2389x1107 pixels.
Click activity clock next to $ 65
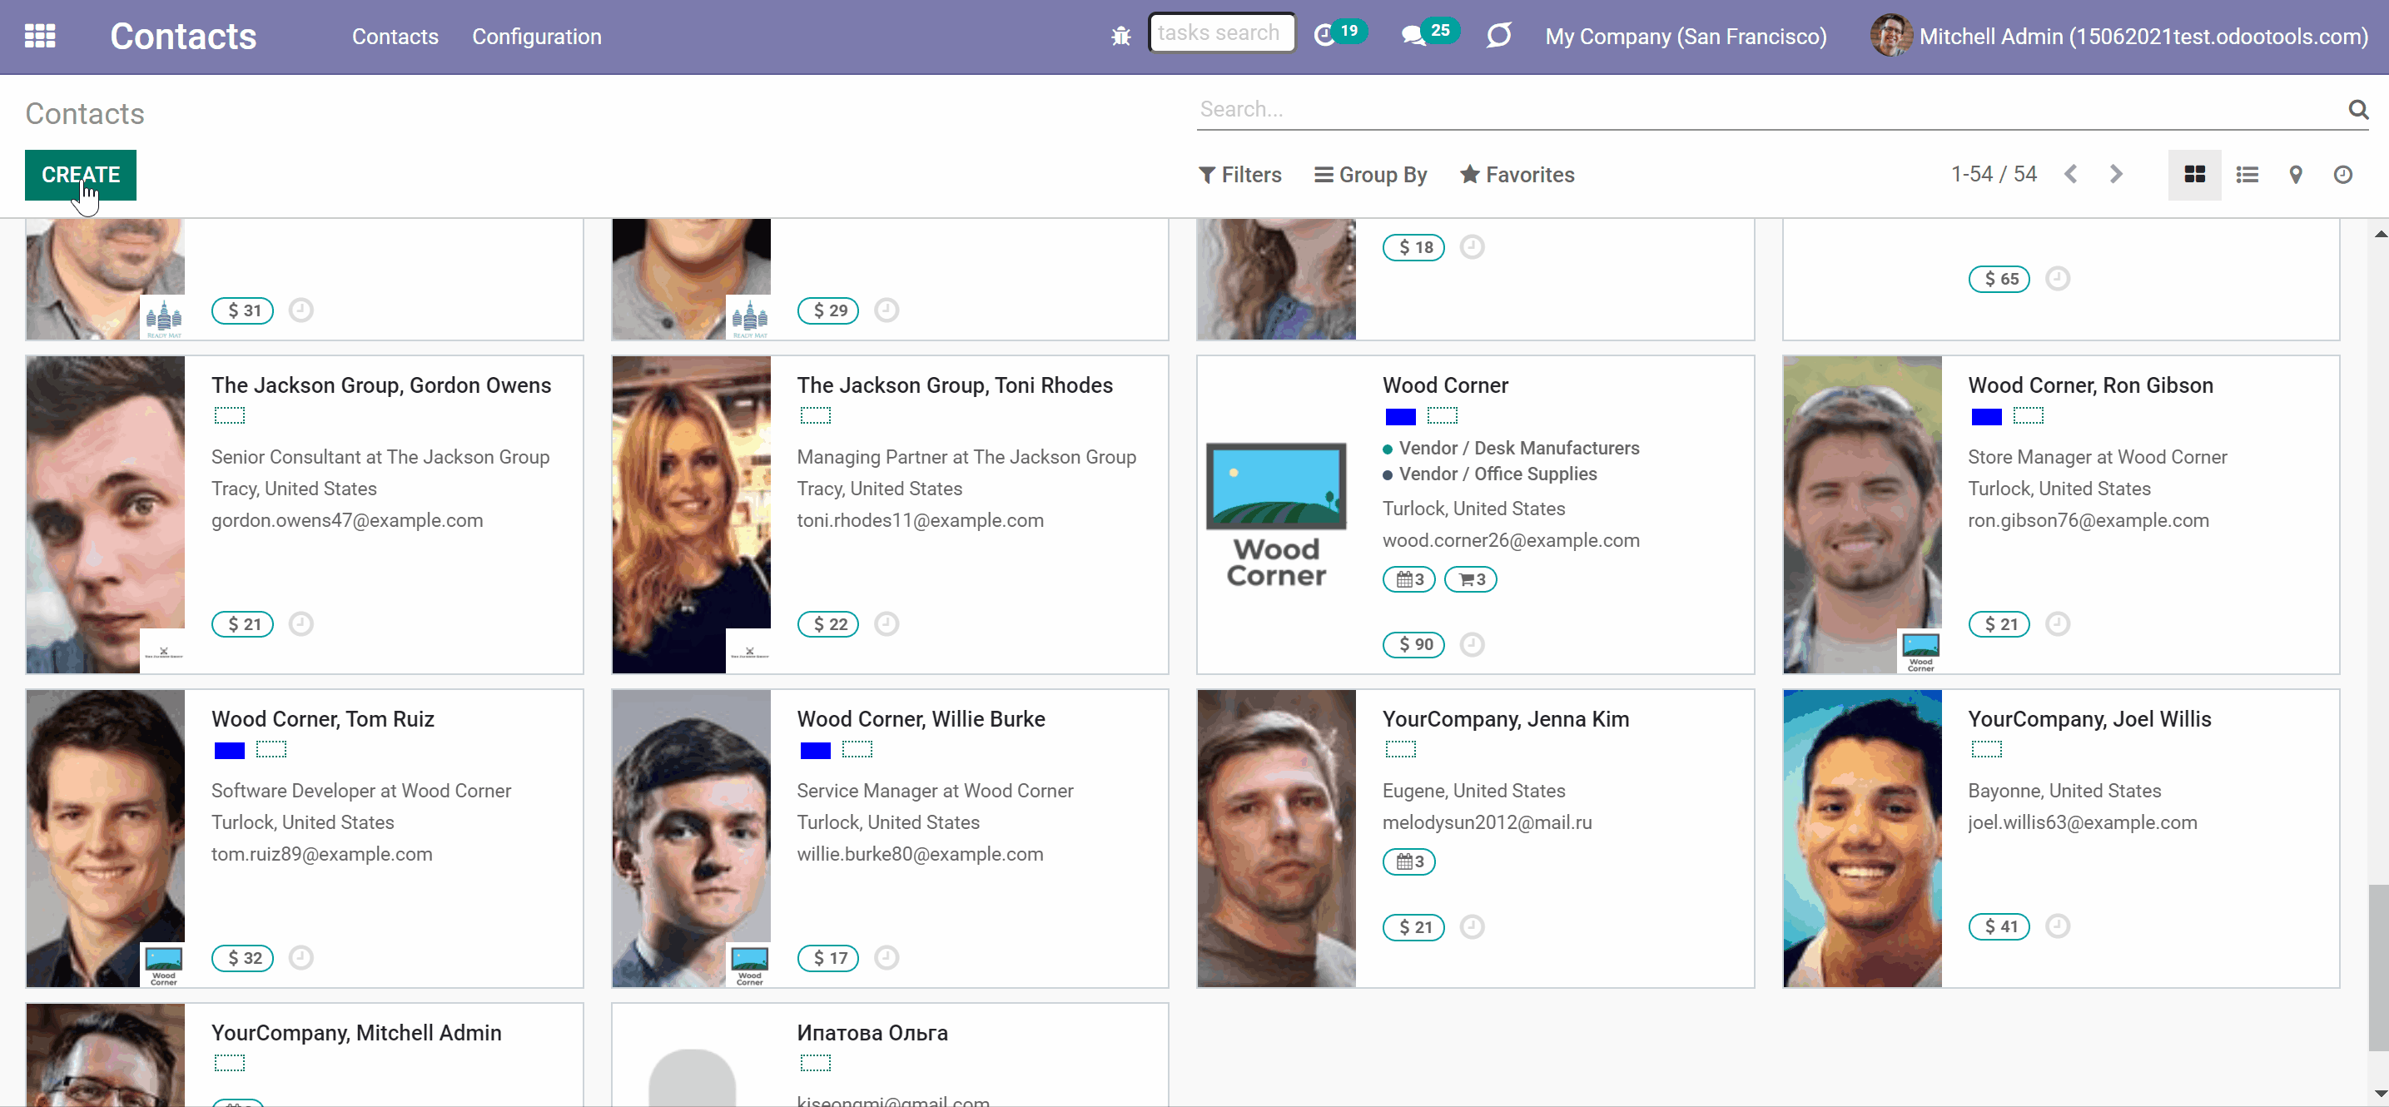pos(2057,278)
